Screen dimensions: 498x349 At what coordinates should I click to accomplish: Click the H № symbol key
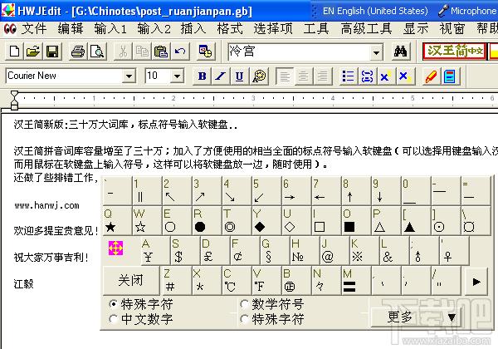303,251
